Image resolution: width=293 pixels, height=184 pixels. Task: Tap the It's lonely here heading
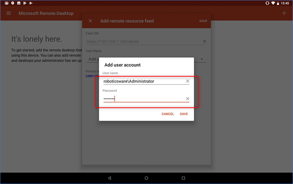click(36, 39)
